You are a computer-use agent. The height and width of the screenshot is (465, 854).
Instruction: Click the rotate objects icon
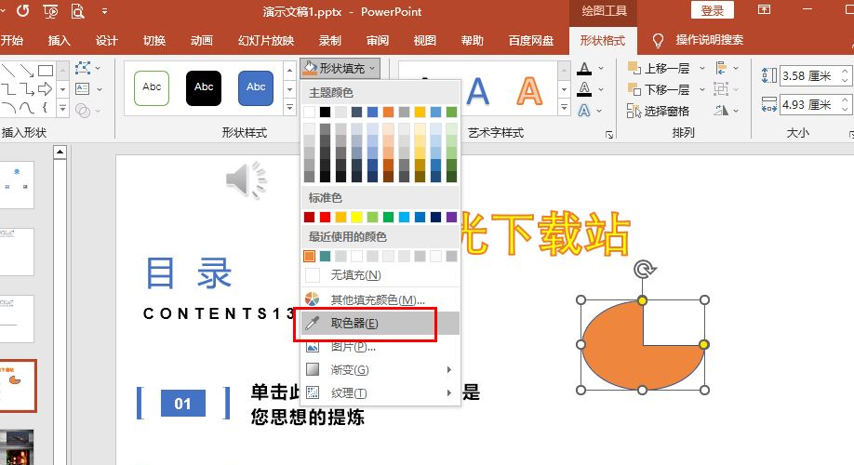[721, 111]
